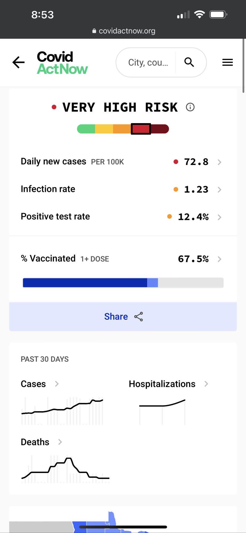Tap the back arrow icon
Viewport: 246px width, 533px height.
[x=18, y=62]
